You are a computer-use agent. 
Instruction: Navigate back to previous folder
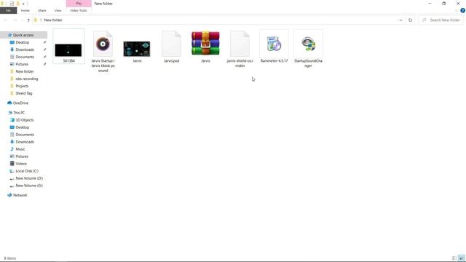(x=6, y=20)
